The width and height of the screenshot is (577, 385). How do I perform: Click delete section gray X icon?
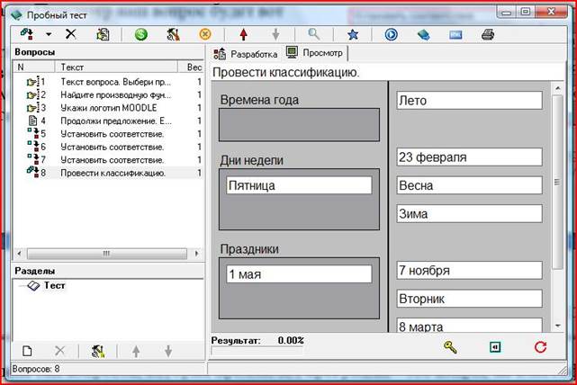tap(59, 351)
